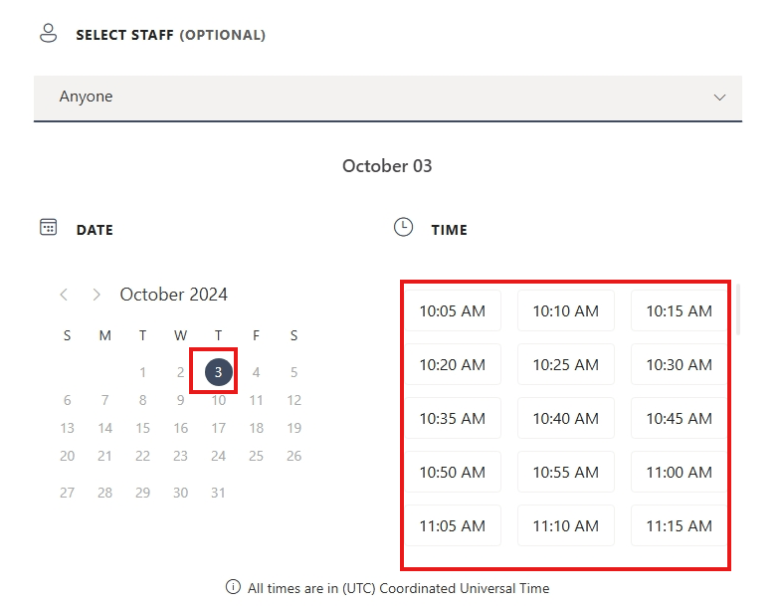781x606 pixels.
Task: Choose the 10:45 AM time slot
Action: point(679,418)
